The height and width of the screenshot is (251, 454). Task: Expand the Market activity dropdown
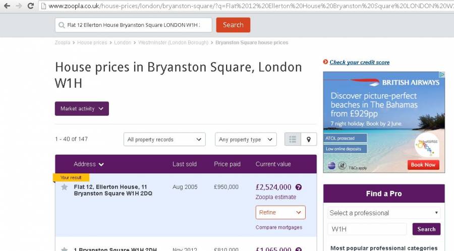click(x=82, y=108)
